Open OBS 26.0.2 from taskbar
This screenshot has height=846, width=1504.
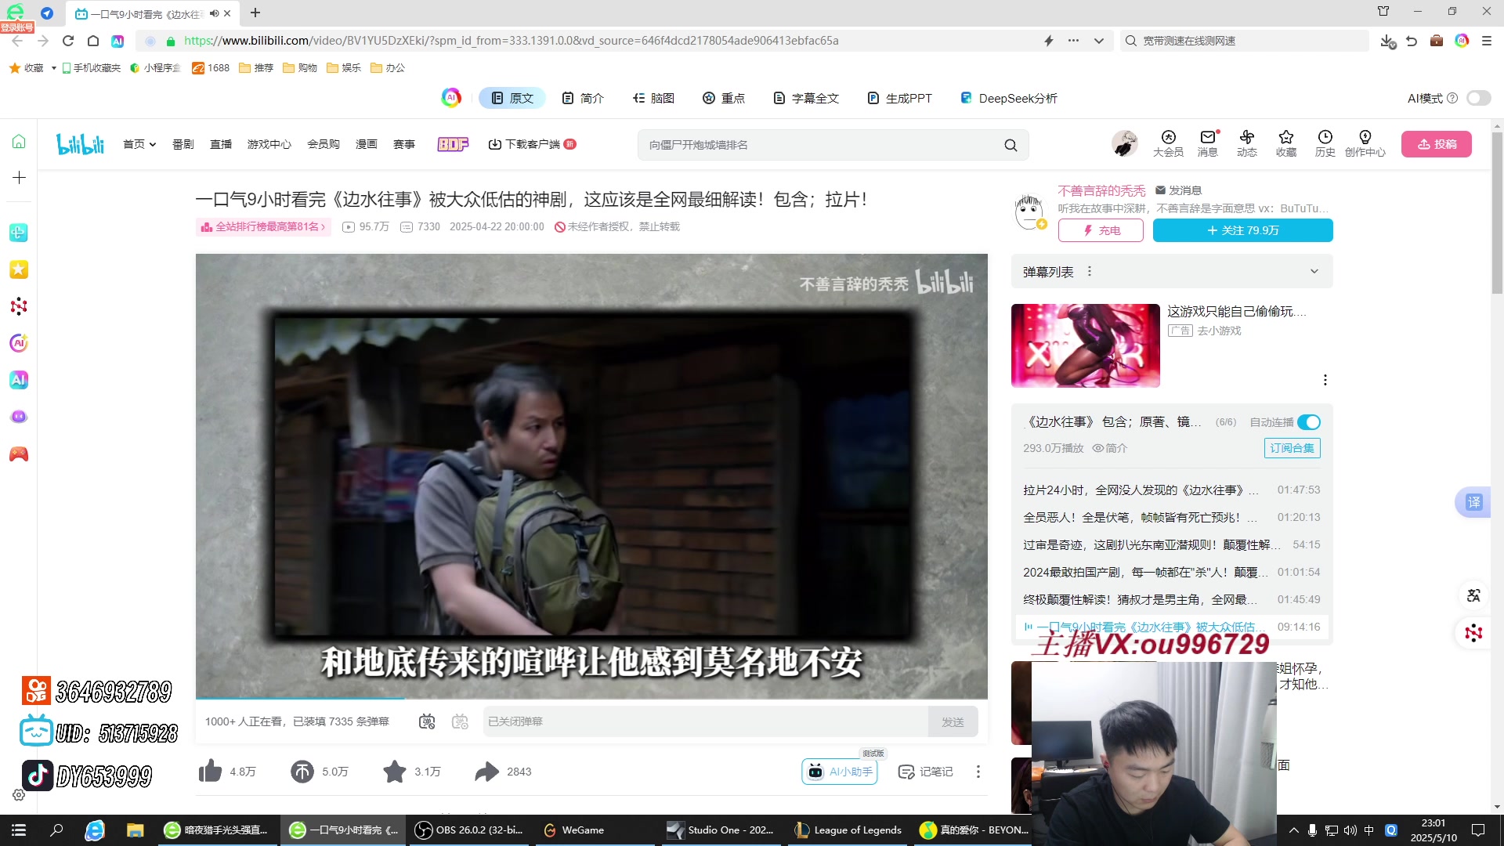pos(469,830)
